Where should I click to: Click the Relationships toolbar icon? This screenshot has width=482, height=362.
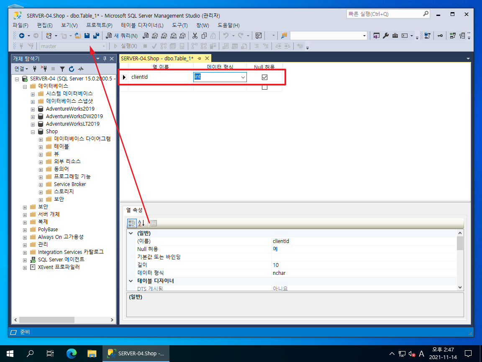[452, 36]
